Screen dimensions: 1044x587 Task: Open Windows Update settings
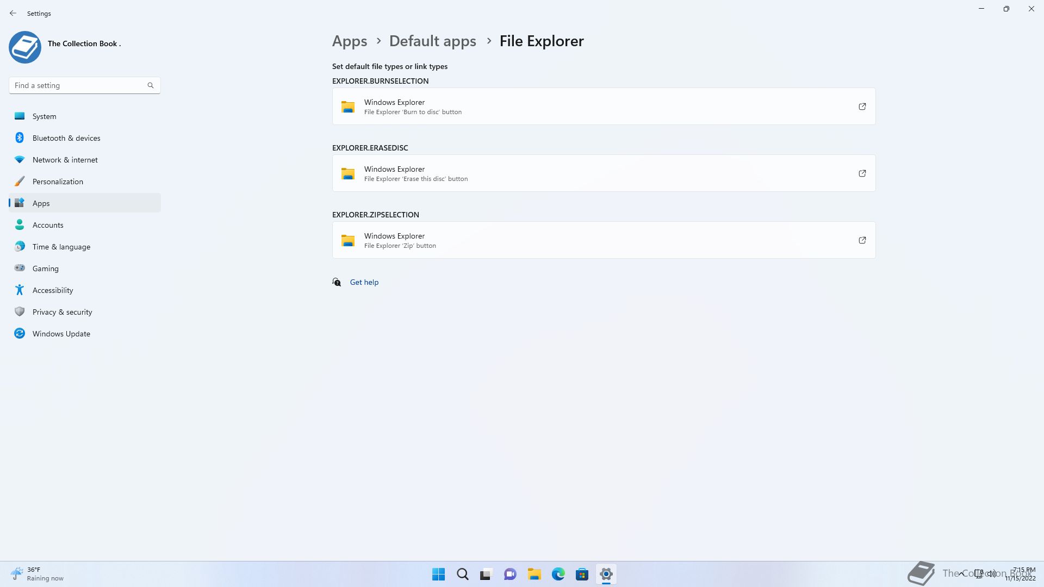85,334
